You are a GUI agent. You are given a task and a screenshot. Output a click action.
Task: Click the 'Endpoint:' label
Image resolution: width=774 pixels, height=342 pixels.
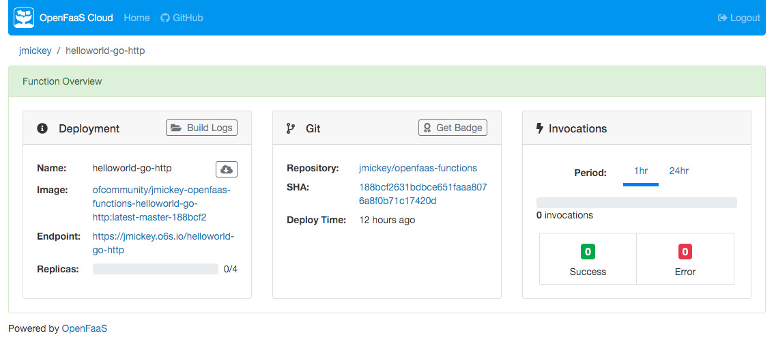click(59, 236)
